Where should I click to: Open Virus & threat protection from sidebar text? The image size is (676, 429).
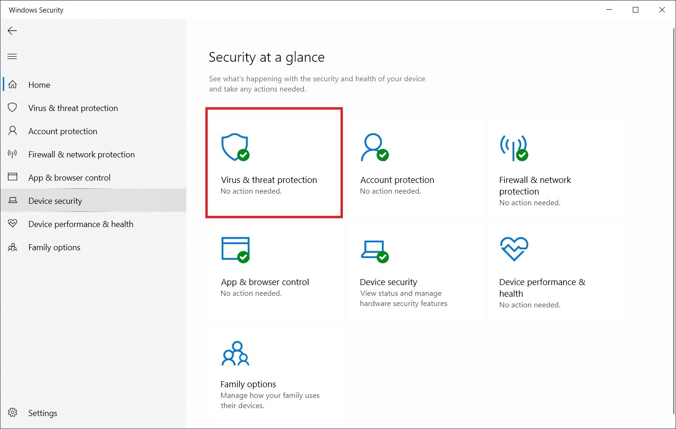click(x=73, y=108)
